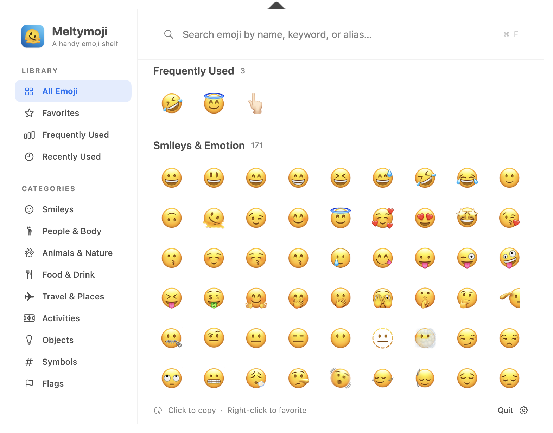Jump to the Food & Drink category
The width and height of the screenshot is (553, 433).
(x=73, y=274)
